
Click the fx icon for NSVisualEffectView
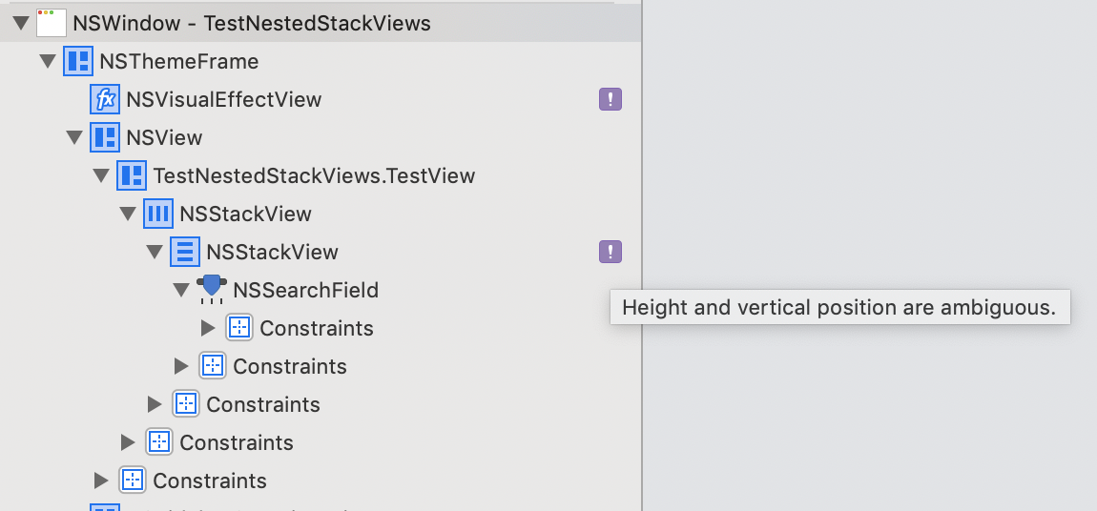pos(105,99)
